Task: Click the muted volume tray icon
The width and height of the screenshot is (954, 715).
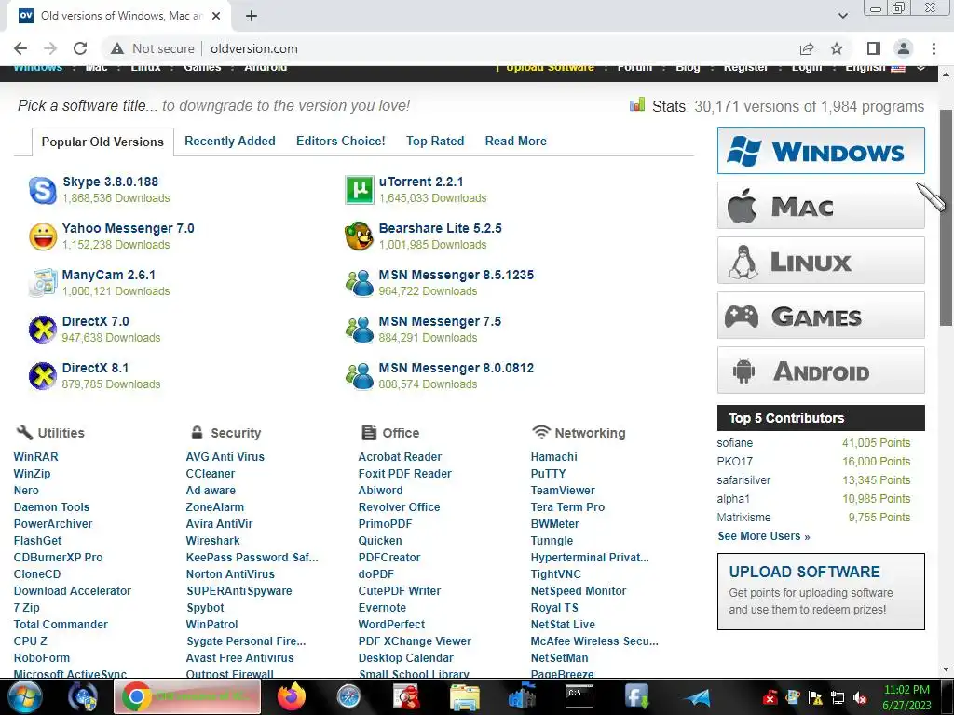Action: (860, 698)
